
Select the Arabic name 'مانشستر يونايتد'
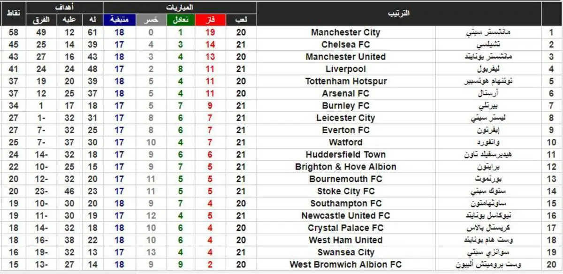pyautogui.click(x=488, y=57)
